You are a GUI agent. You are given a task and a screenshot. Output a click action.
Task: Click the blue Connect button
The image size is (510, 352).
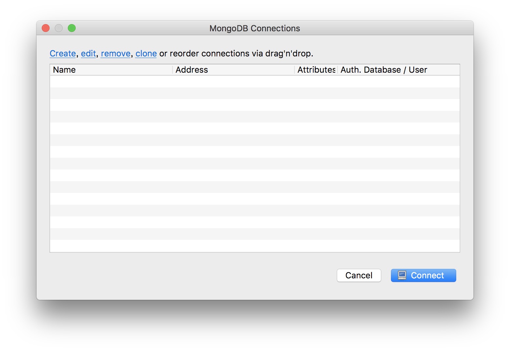pyautogui.click(x=423, y=275)
